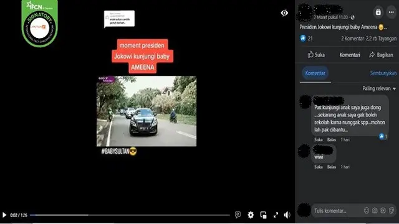This screenshot has height=224, width=399.
Task: Click the public globe audience icon
Action: click(352, 17)
